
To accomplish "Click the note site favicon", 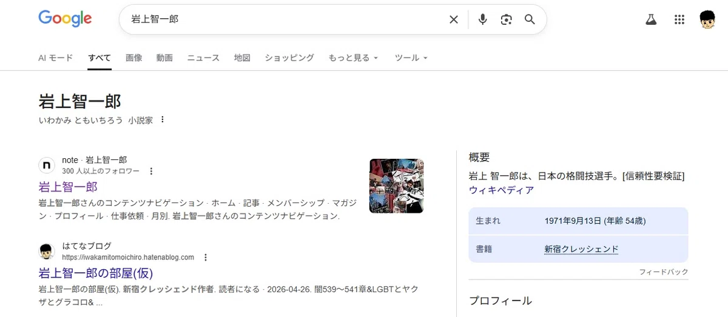I will click(47, 165).
